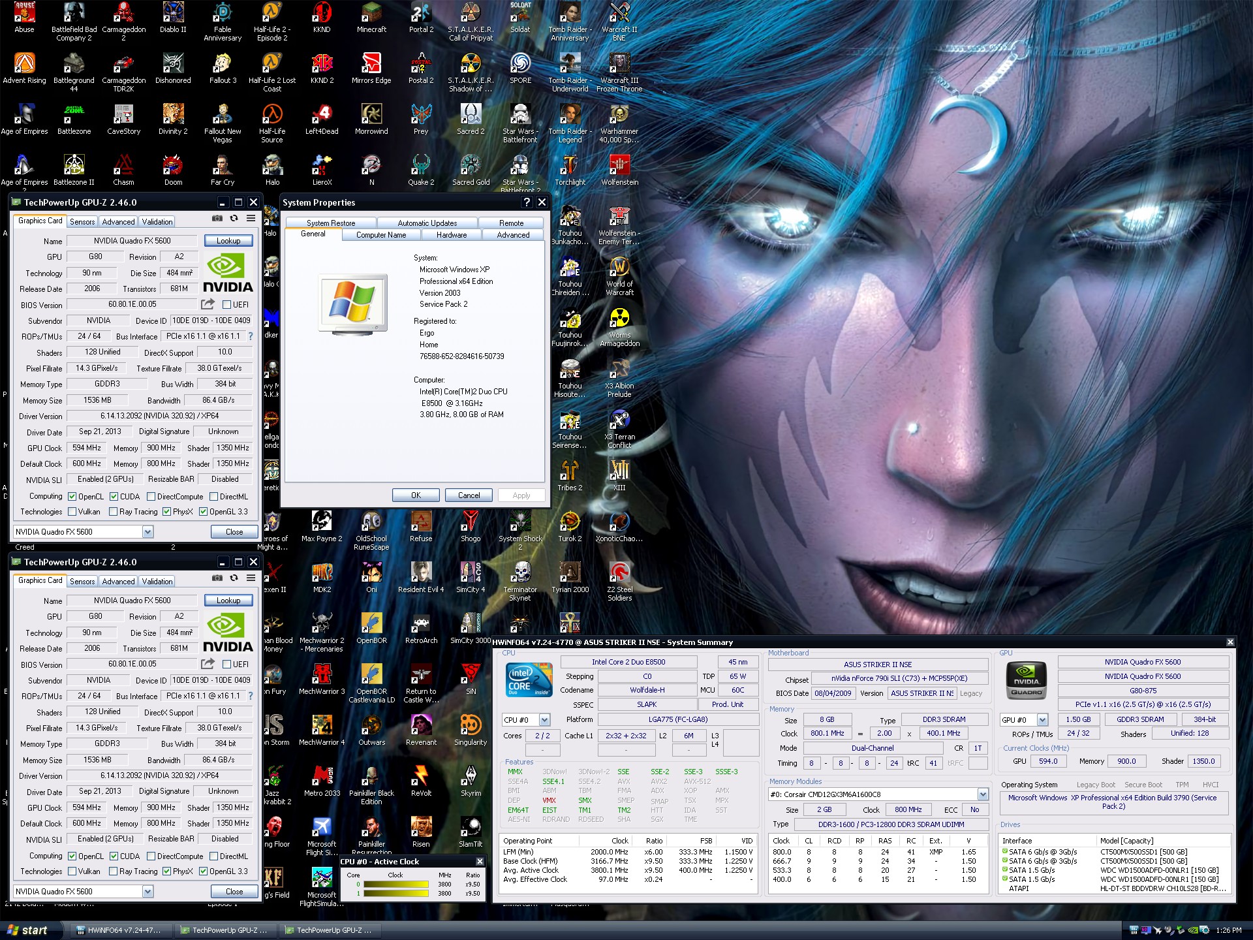
Task: Expand CPU #0 dropdown in HWiNFO summary
Action: (544, 720)
